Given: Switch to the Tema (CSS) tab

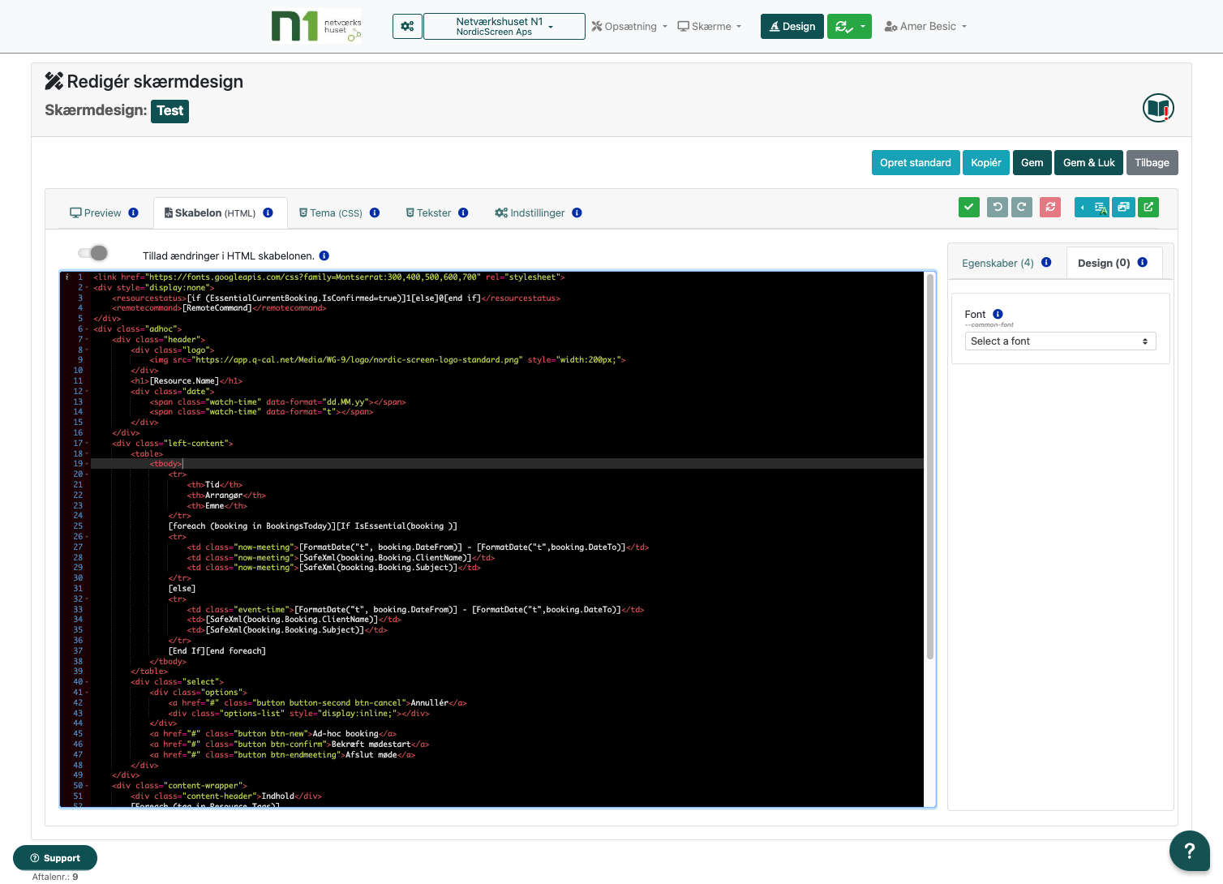Looking at the screenshot, I should 331,212.
